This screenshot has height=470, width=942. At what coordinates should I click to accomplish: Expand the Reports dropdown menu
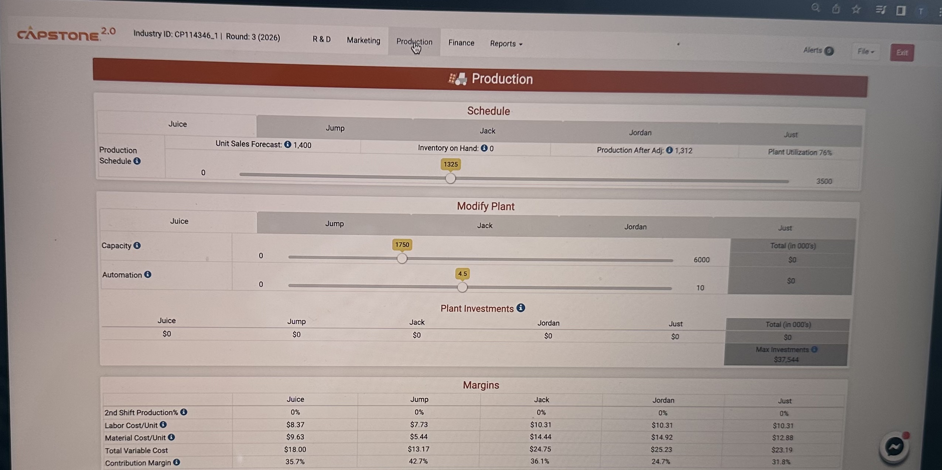point(506,44)
